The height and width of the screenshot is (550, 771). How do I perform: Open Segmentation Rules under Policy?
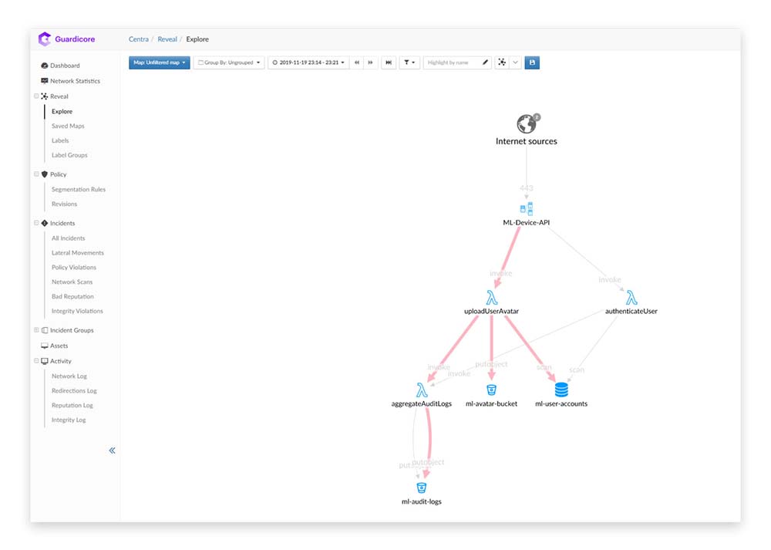click(x=78, y=189)
